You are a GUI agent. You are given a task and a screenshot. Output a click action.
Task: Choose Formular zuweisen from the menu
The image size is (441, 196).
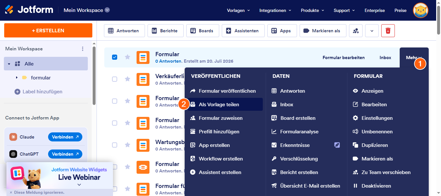[225, 118]
